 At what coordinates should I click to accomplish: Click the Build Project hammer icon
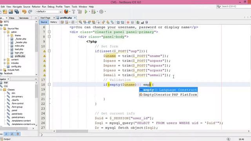74,12
